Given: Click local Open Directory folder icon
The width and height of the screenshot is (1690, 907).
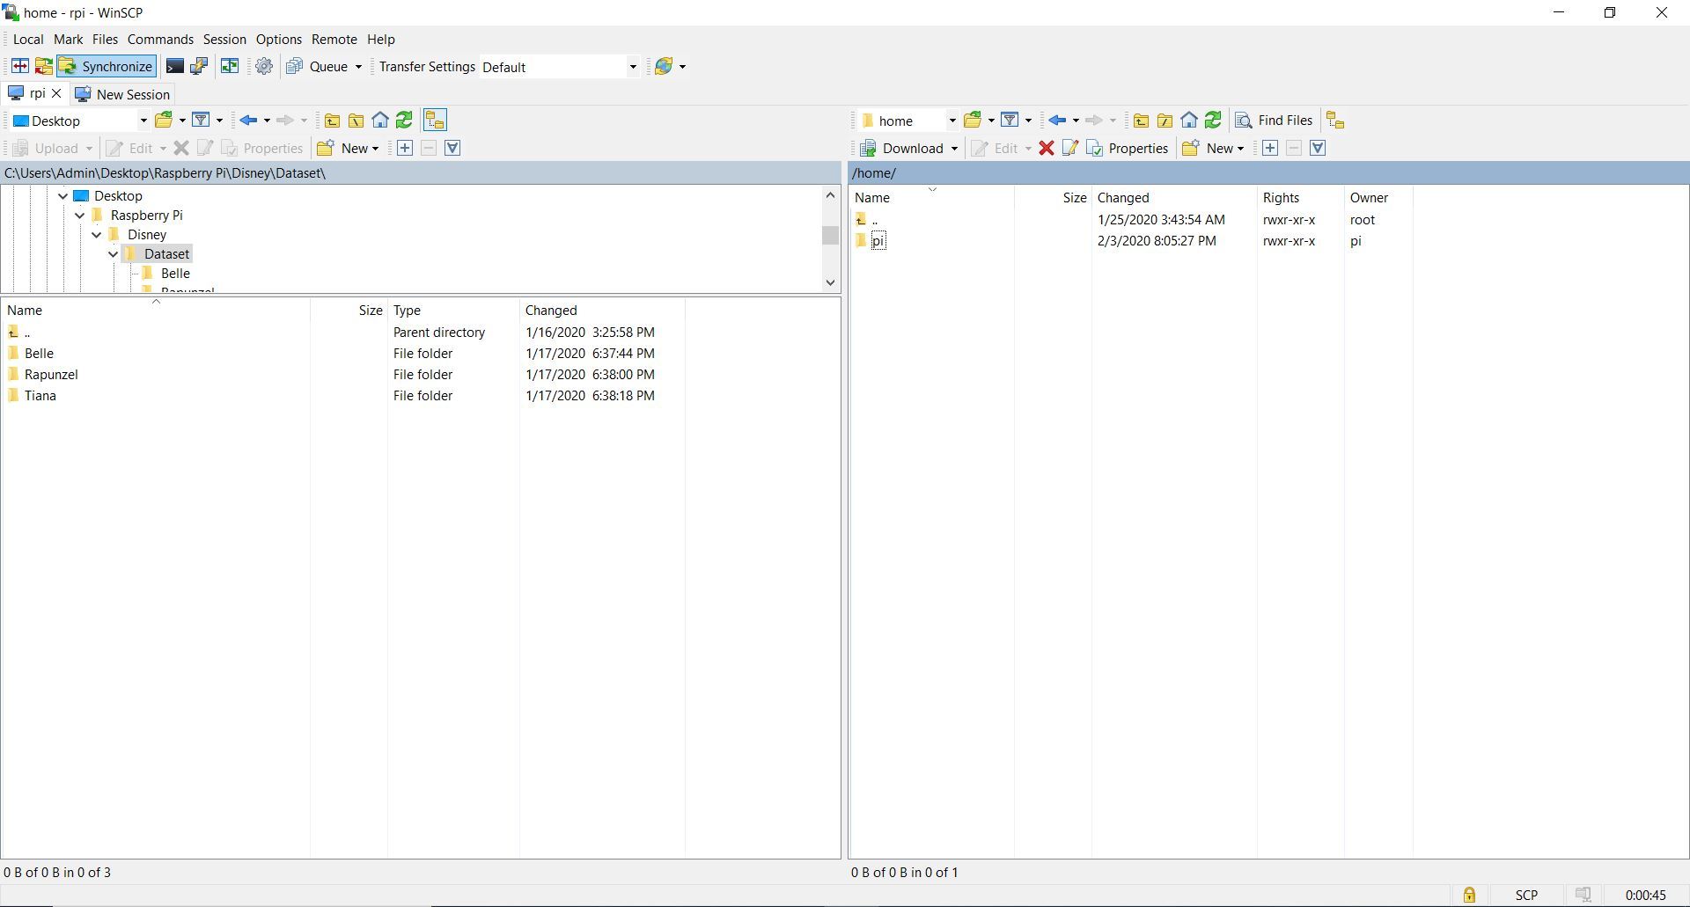Looking at the screenshot, I should pos(165,121).
